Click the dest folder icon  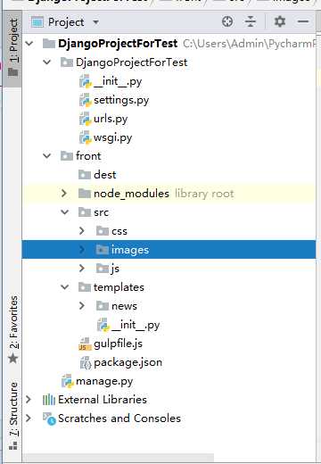85,175
